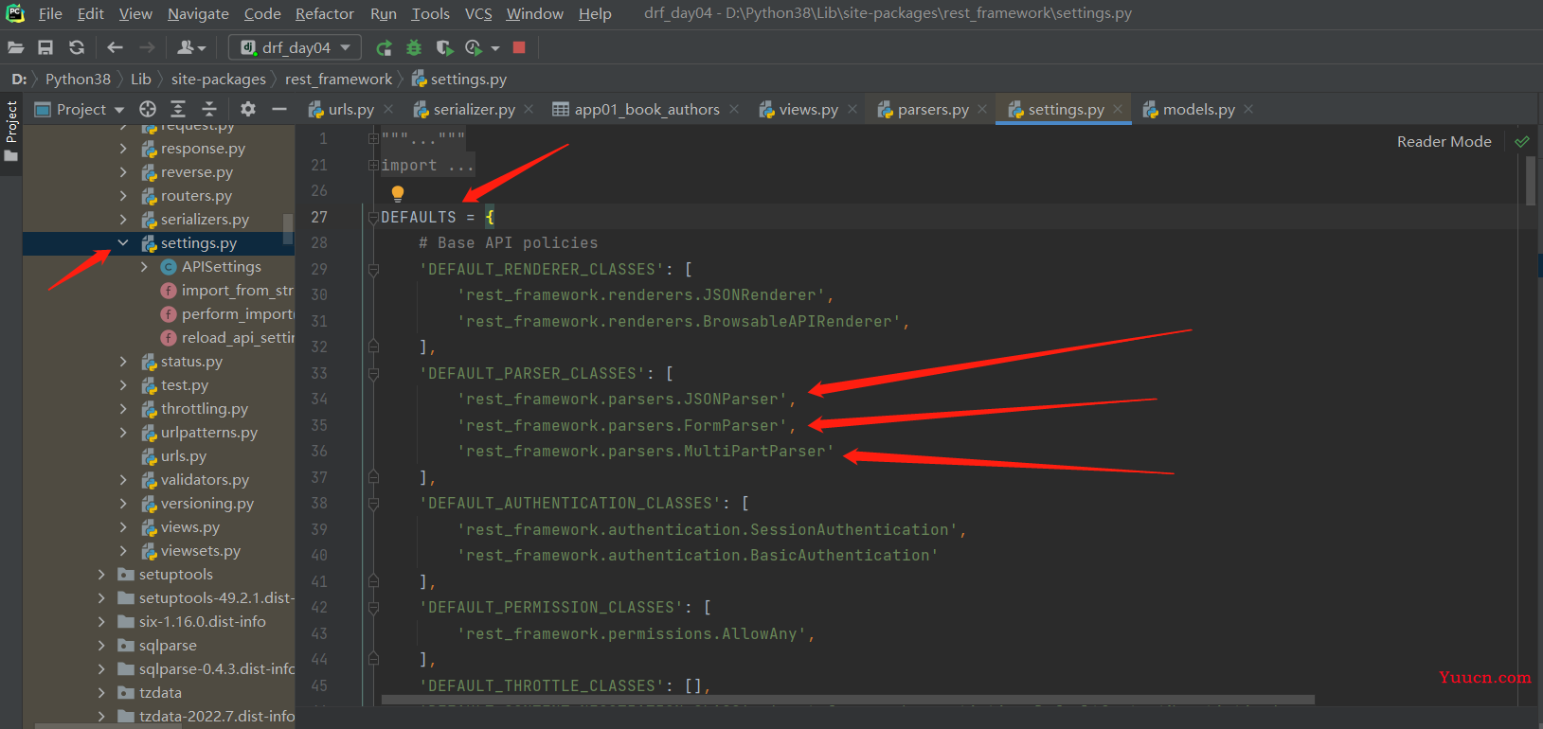Click the editor horizontal scrollbar

pyautogui.click(x=848, y=701)
